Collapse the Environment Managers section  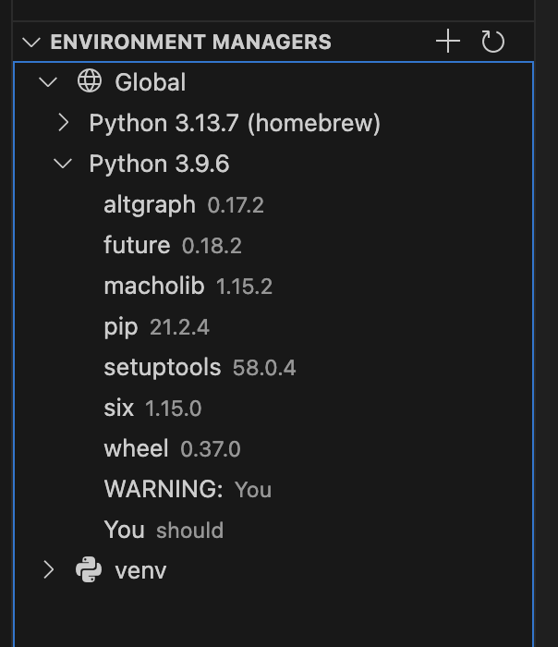[31, 42]
